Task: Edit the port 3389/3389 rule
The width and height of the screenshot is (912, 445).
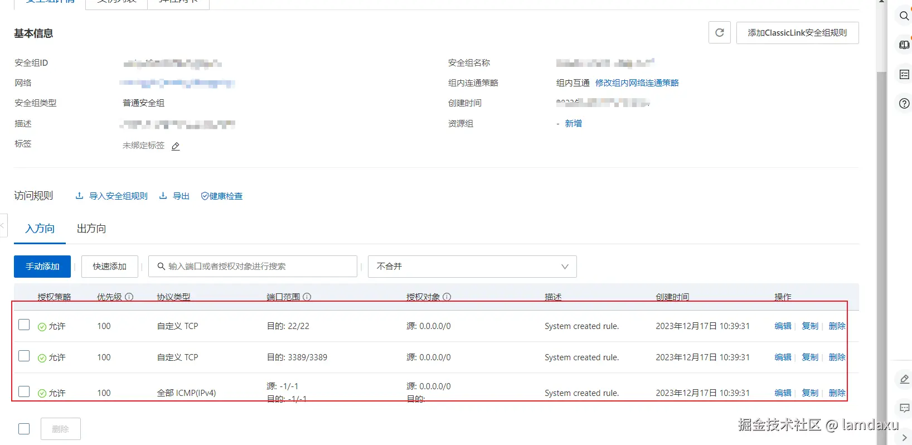Action: 783,357
